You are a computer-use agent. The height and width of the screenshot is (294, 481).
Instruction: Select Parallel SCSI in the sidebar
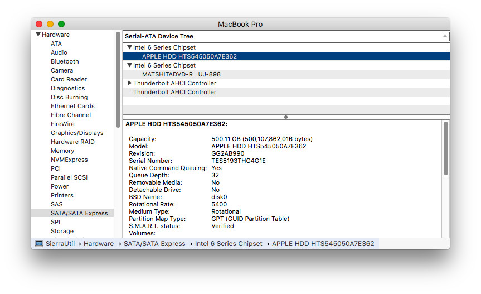69,177
